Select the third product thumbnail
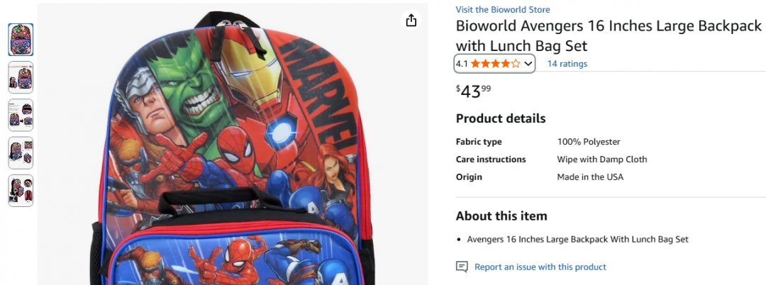This screenshot has width=766, height=285. pyautogui.click(x=21, y=115)
